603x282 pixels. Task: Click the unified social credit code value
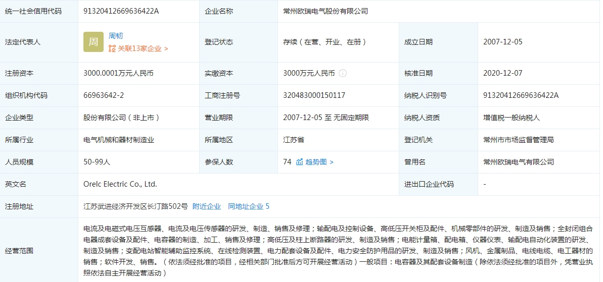(121, 11)
